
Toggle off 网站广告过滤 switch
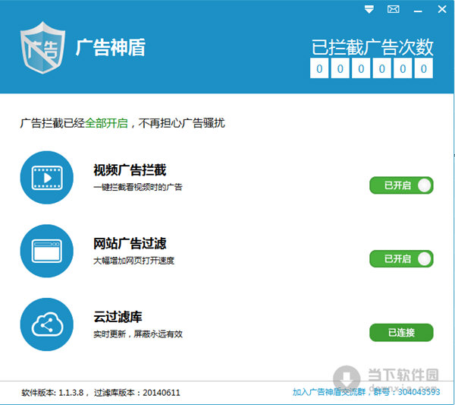click(x=401, y=258)
